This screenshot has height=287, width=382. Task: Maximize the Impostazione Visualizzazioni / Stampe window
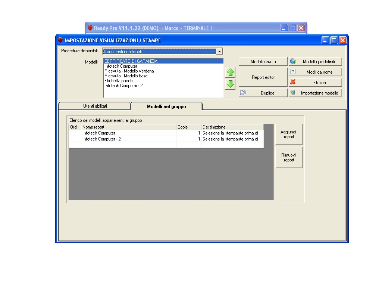point(334,40)
